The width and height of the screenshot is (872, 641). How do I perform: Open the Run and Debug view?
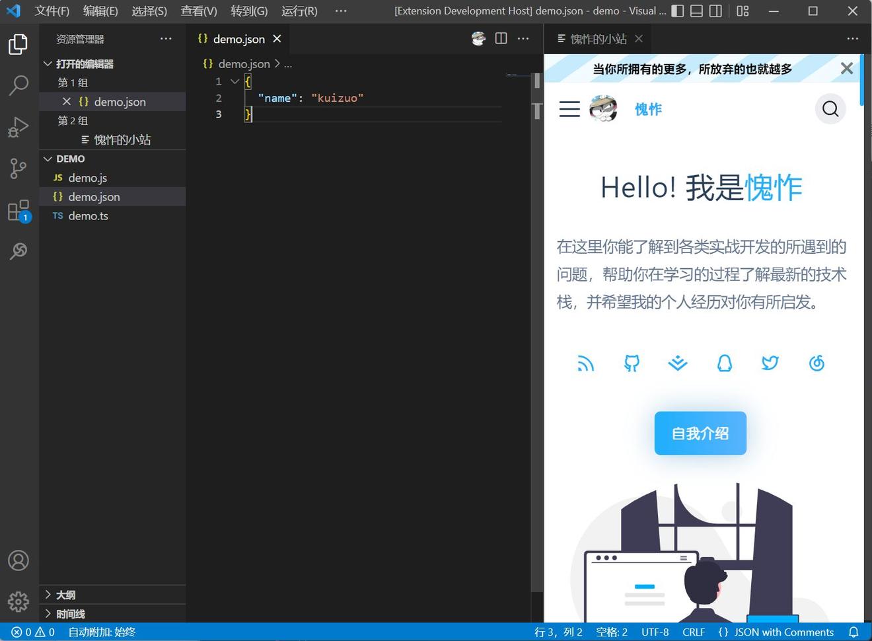[18, 127]
